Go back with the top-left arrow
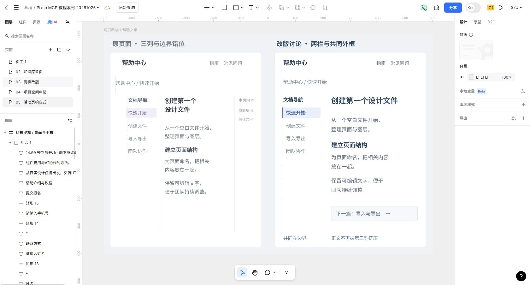This screenshot has width=530, height=285. click(x=6, y=8)
